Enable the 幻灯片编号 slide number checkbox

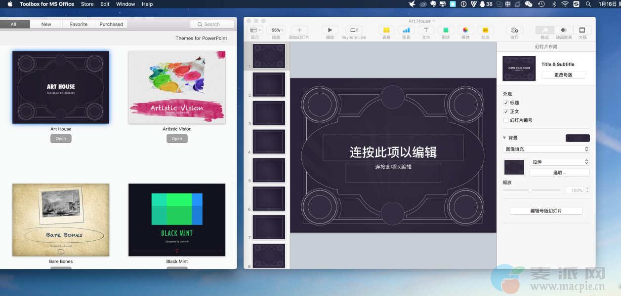(x=506, y=120)
